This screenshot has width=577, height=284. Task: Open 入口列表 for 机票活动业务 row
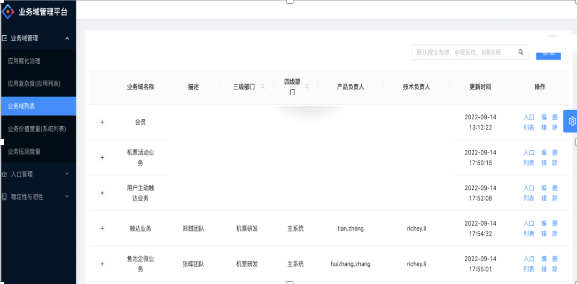(x=529, y=158)
